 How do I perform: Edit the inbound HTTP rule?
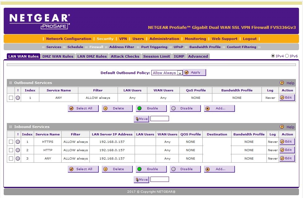287,150
